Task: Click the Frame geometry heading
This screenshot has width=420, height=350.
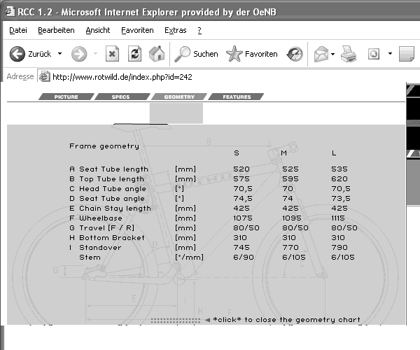Action: (x=104, y=146)
